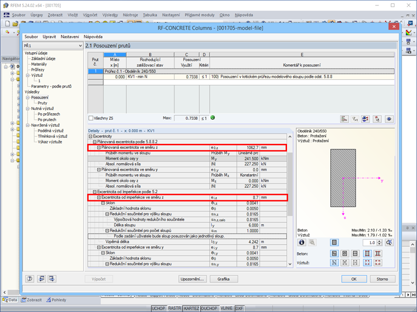Open the PŘ1 design case dropdown
Viewport: 417px width, 312px height.
pos(53,45)
